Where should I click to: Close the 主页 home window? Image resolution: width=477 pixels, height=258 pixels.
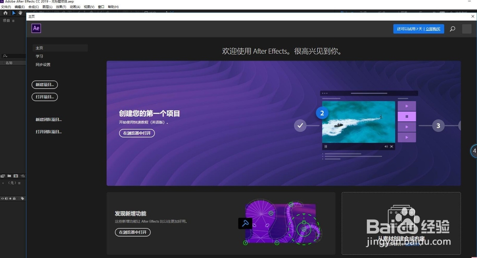473,16
